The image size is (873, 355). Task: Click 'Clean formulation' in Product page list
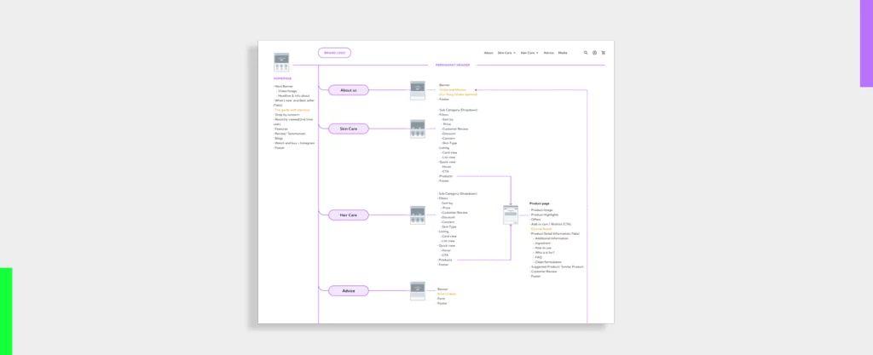pos(547,262)
